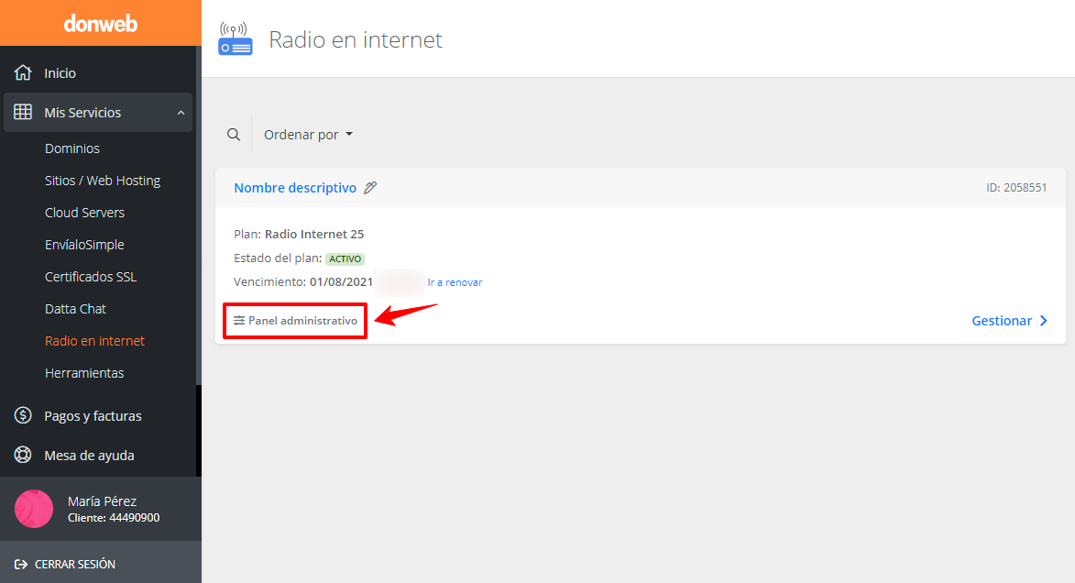Click the Inicio home icon
The height and width of the screenshot is (583, 1075).
coord(23,72)
